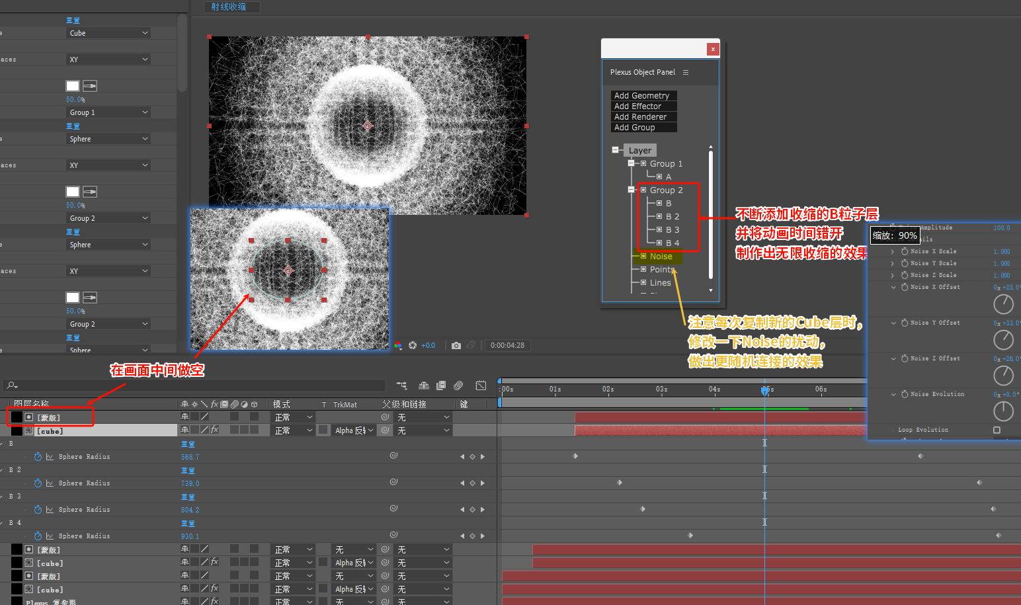Open the Plexus Object Panel hamburger menu
This screenshot has height=605, width=1021.
[686, 72]
